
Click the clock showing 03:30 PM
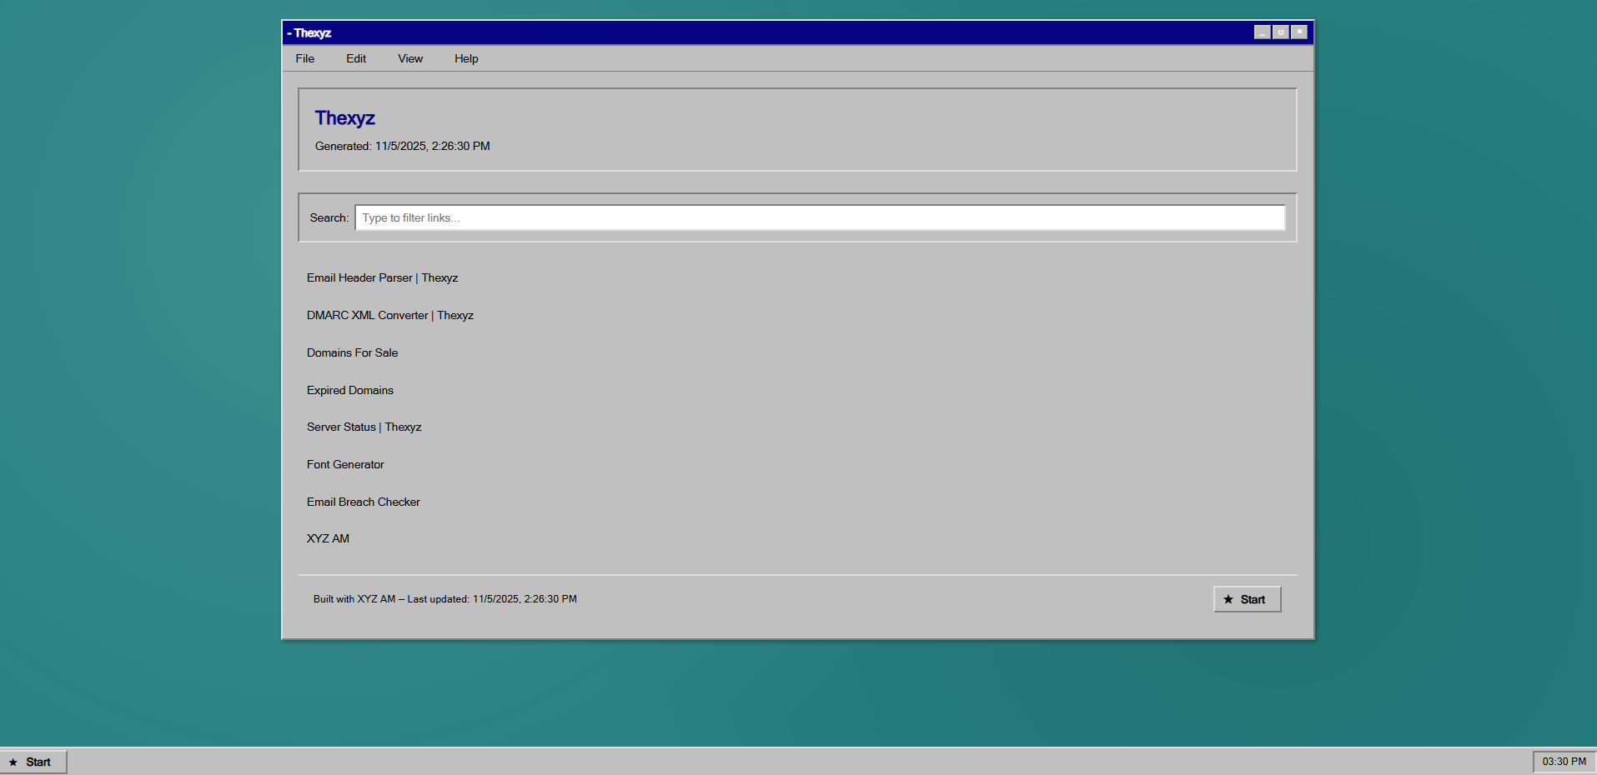[x=1562, y=761]
